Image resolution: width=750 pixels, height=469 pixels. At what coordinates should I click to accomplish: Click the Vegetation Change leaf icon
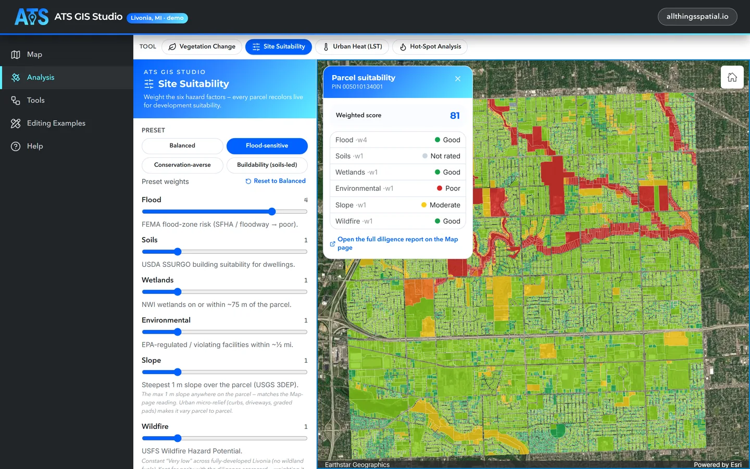pyautogui.click(x=172, y=47)
